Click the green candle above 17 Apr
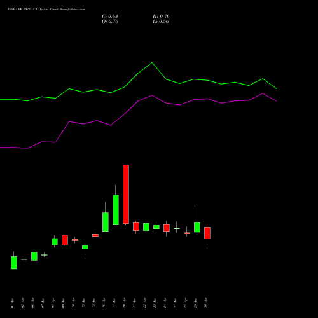 pyautogui.click(x=116, y=209)
